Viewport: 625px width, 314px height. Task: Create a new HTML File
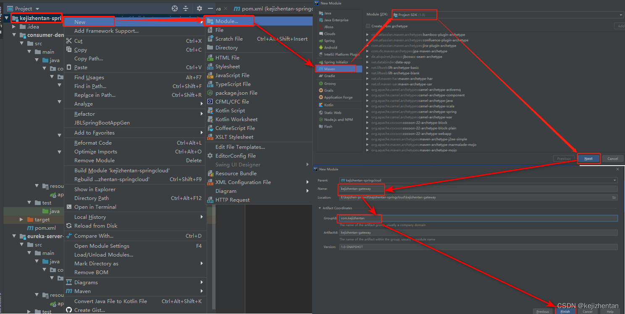click(227, 57)
